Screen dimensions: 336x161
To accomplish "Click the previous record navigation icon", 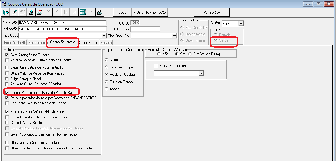I will pyautogui.click(x=57, y=12).
